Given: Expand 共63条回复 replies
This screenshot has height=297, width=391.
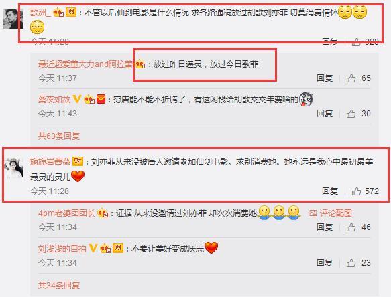Looking at the screenshot, I should pos(59,136).
